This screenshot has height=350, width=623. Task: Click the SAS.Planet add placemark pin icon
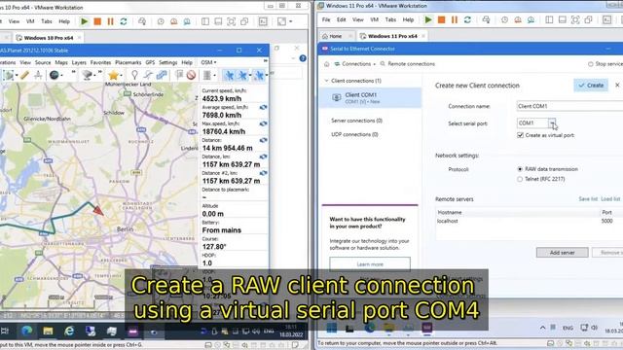point(134,75)
